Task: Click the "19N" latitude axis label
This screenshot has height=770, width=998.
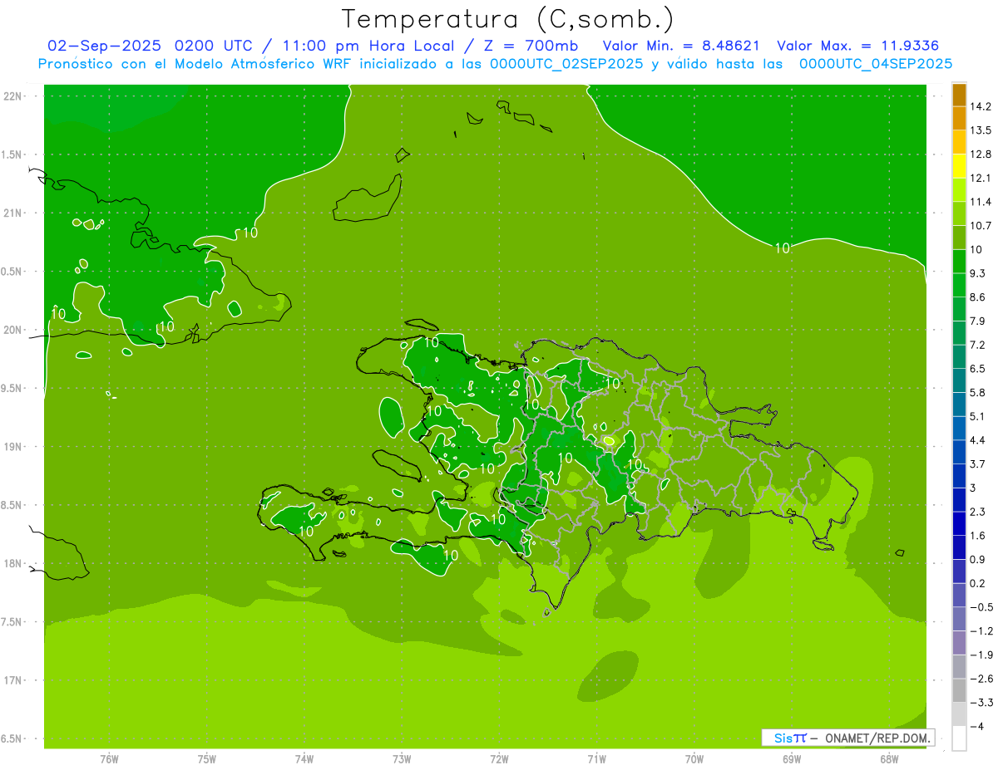Action: tap(12, 446)
